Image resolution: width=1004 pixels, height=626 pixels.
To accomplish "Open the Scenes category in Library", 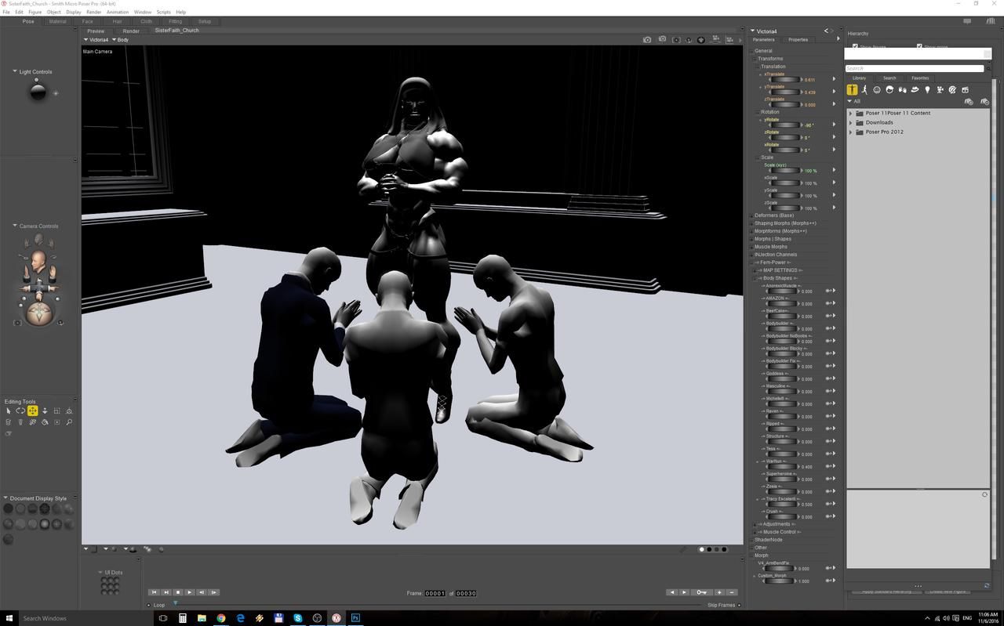I will point(965,90).
